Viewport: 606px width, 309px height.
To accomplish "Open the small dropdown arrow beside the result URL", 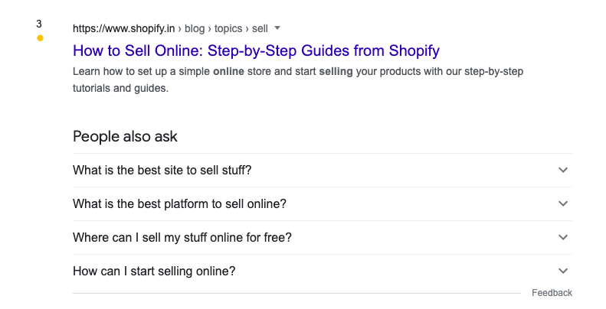I will (x=277, y=28).
